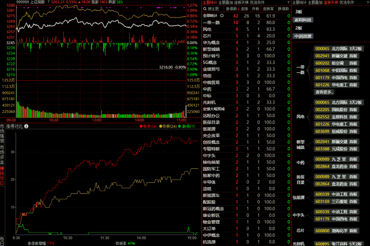Switch to 市场资金 vertical tab
370x246 pixels.
(2, 155)
